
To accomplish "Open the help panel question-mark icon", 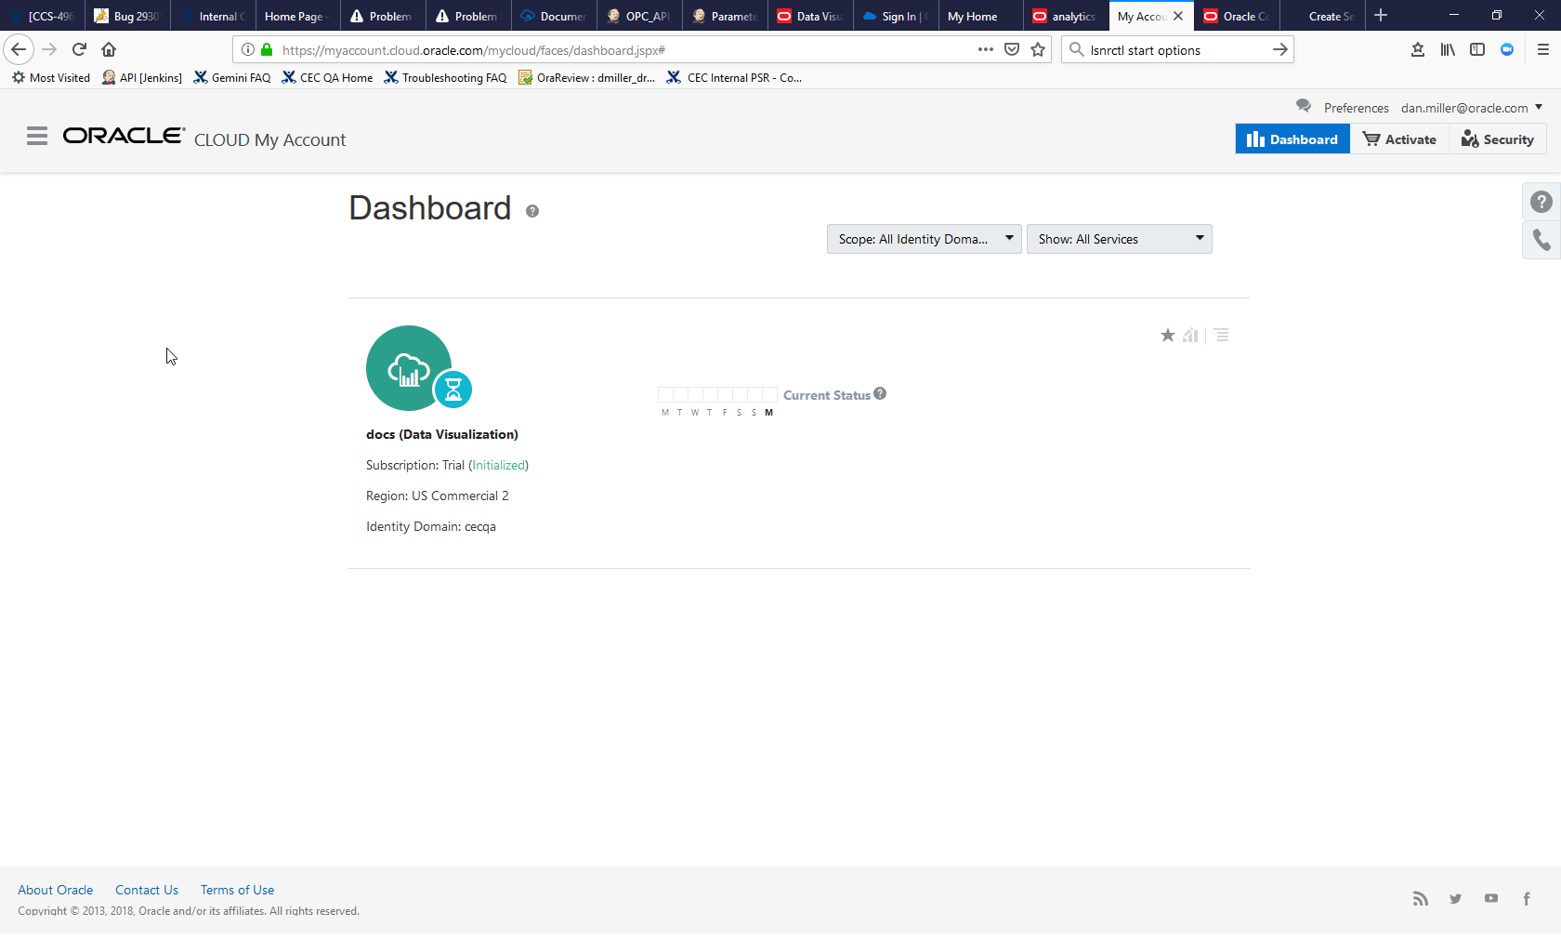I will [1541, 202].
